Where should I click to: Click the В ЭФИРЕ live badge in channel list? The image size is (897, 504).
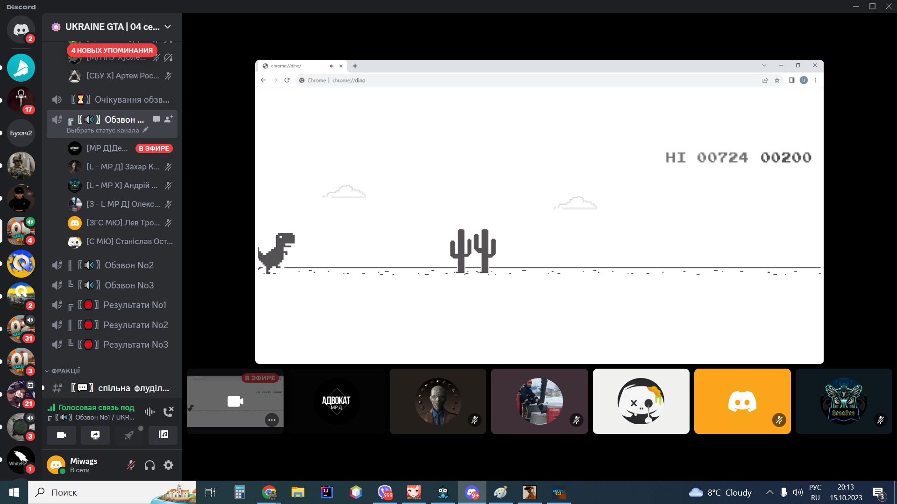[x=154, y=148]
